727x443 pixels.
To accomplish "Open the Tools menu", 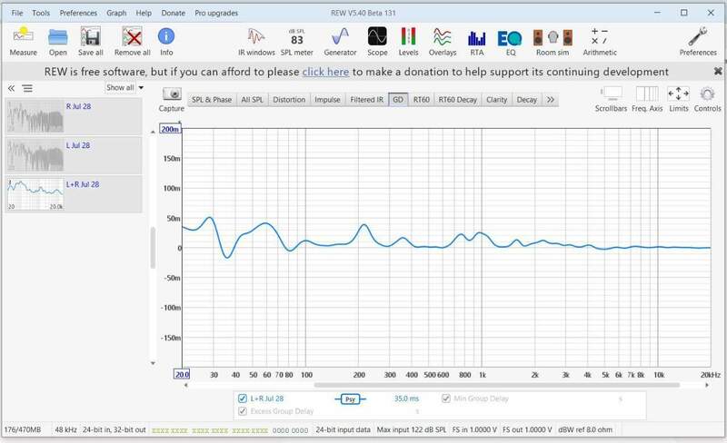I will (41, 13).
